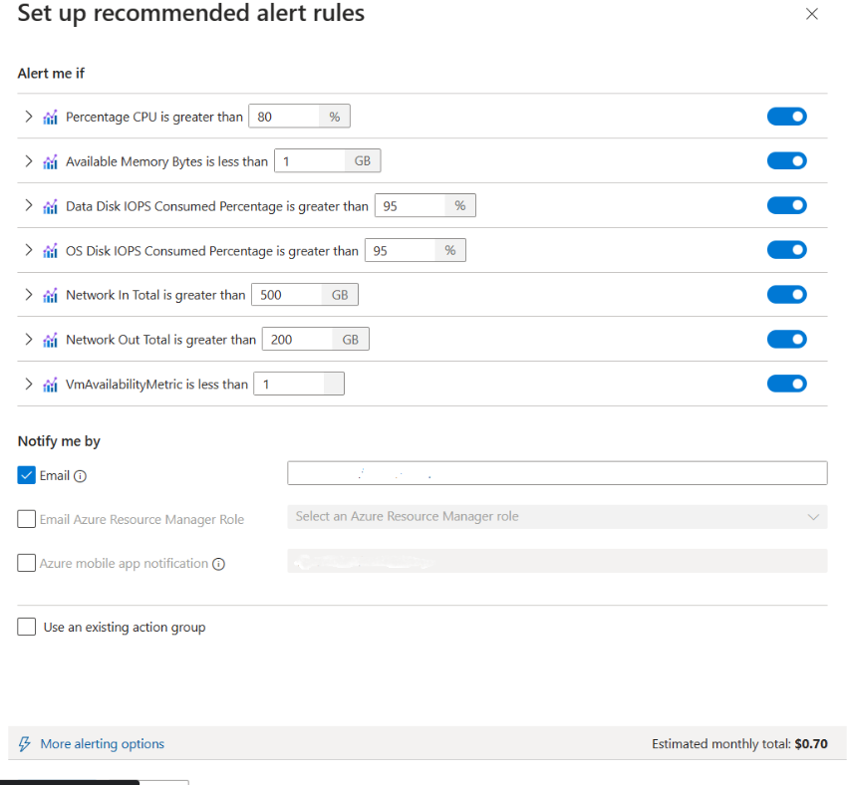Click the lightning icon beside More alerting options
Screen dimensions: 849x785
[23, 743]
